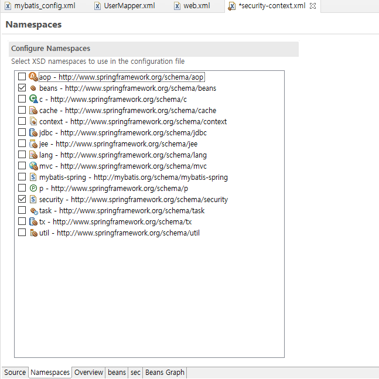Click the task namespace icon
The width and height of the screenshot is (379, 379).
tap(34, 211)
